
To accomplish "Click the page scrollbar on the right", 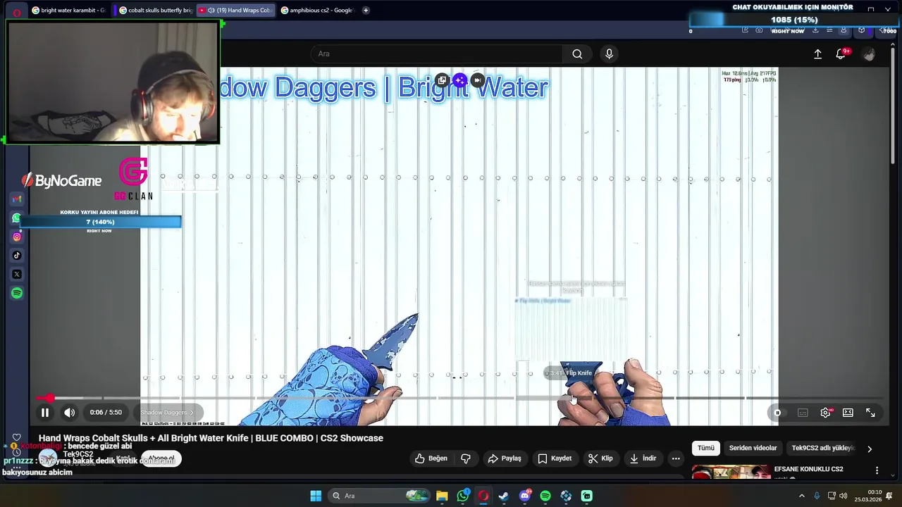I will (x=894, y=106).
